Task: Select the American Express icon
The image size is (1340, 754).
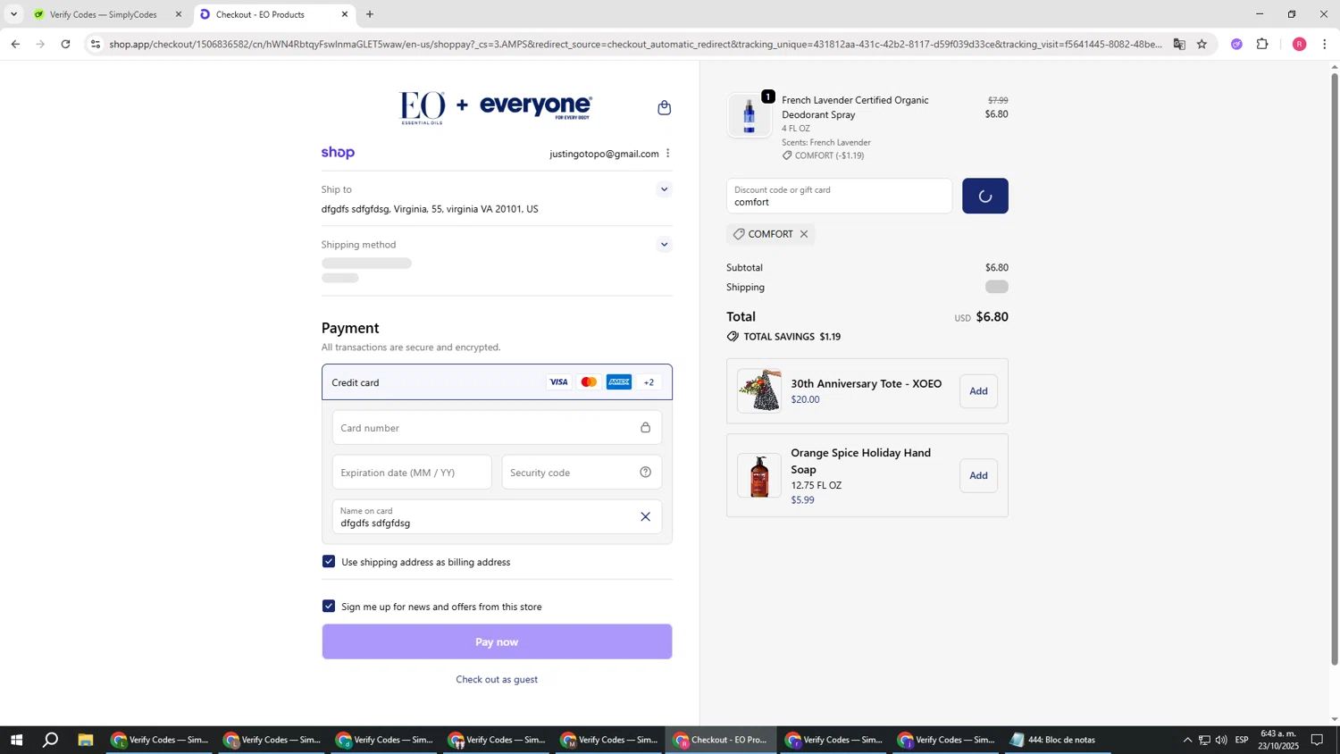Action: coord(619,382)
